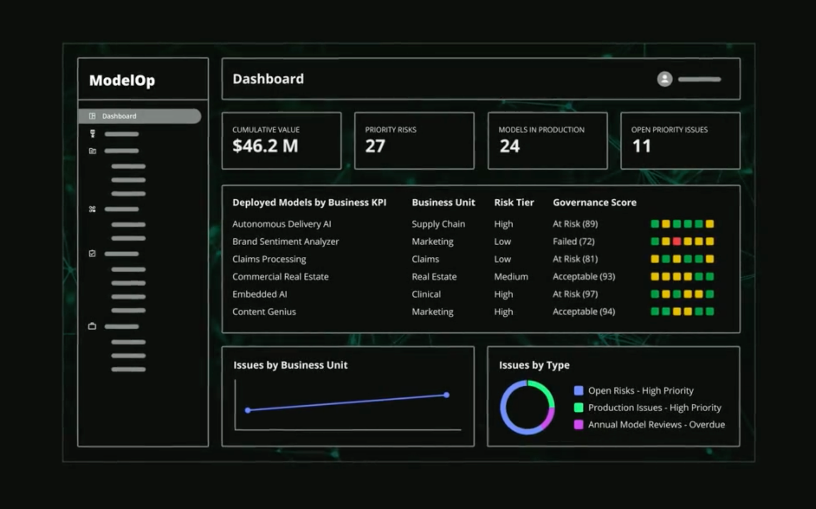Screen dimensions: 816x509
Task: Open the Autonomous Delivery AI model
Action: (x=281, y=224)
